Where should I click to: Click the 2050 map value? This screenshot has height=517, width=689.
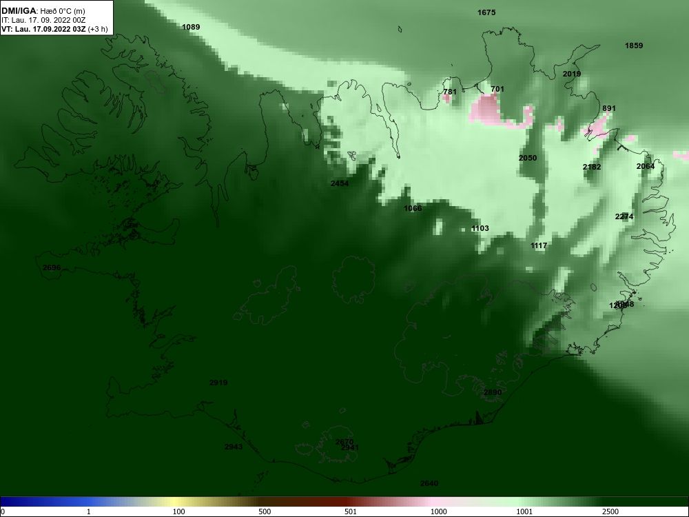(528, 159)
